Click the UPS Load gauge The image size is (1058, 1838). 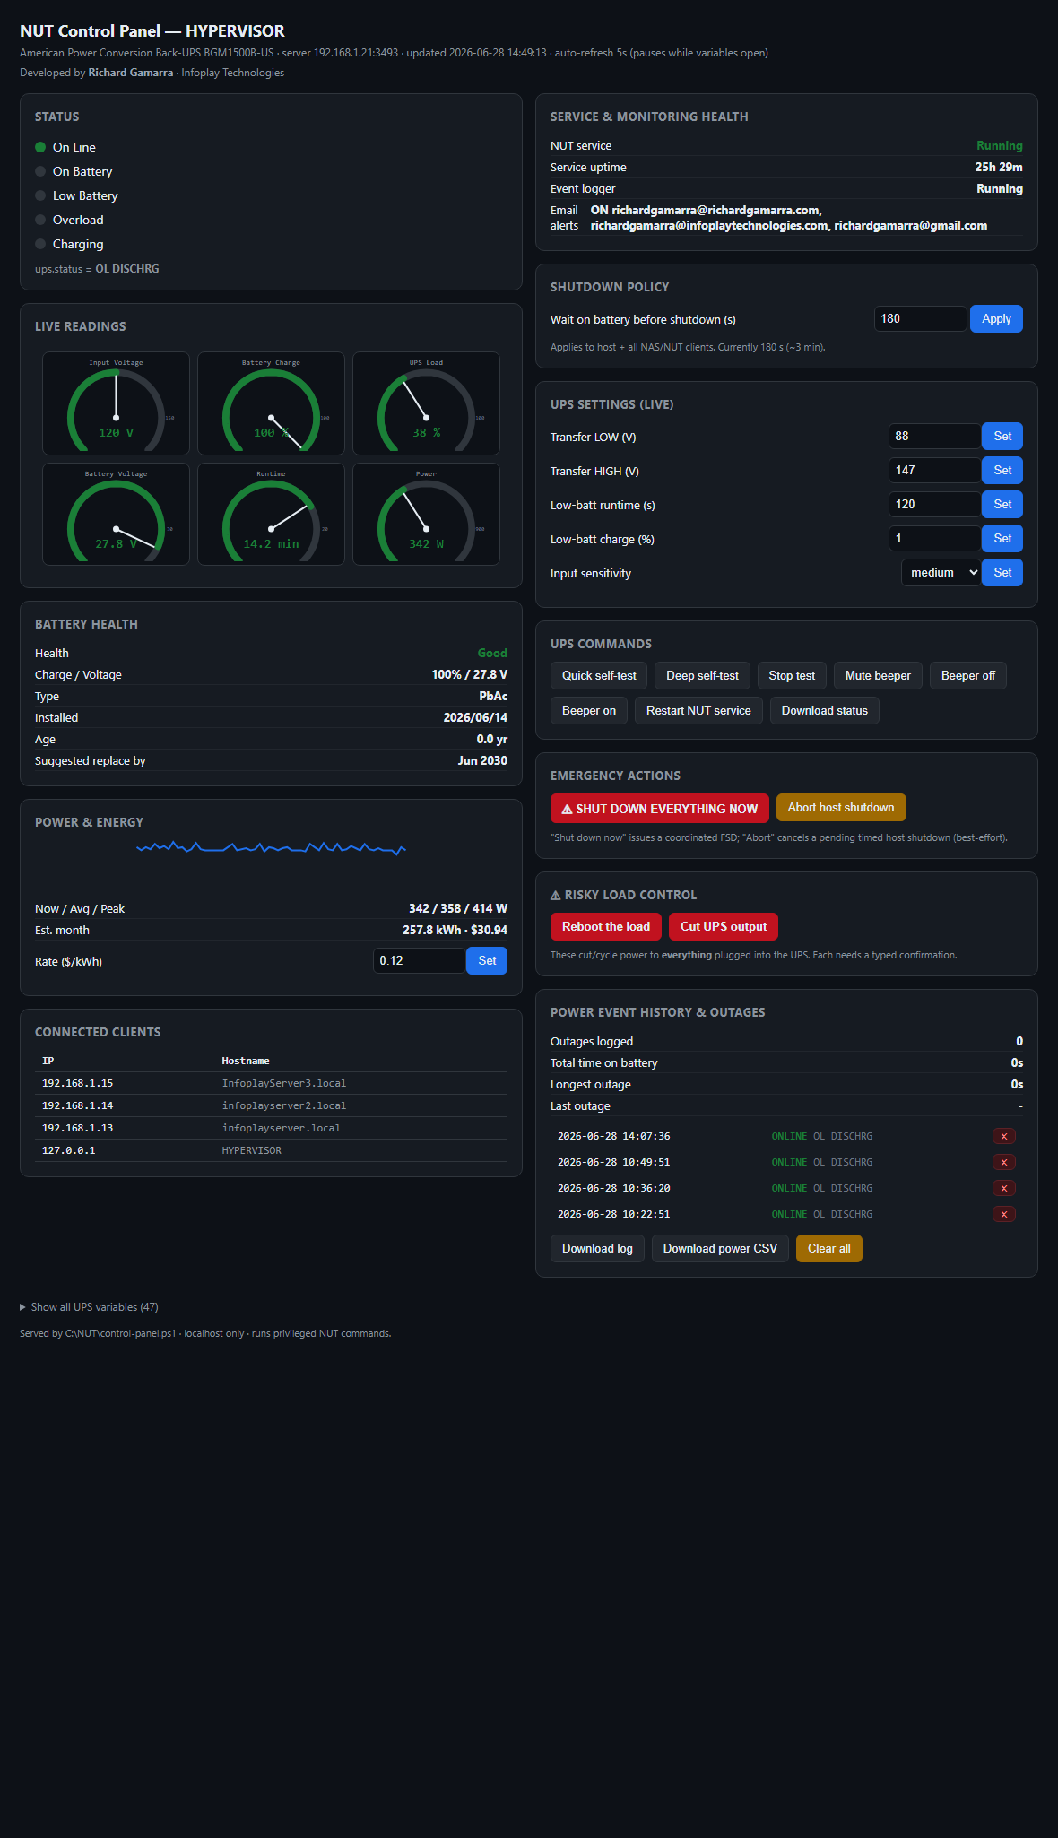tap(426, 403)
